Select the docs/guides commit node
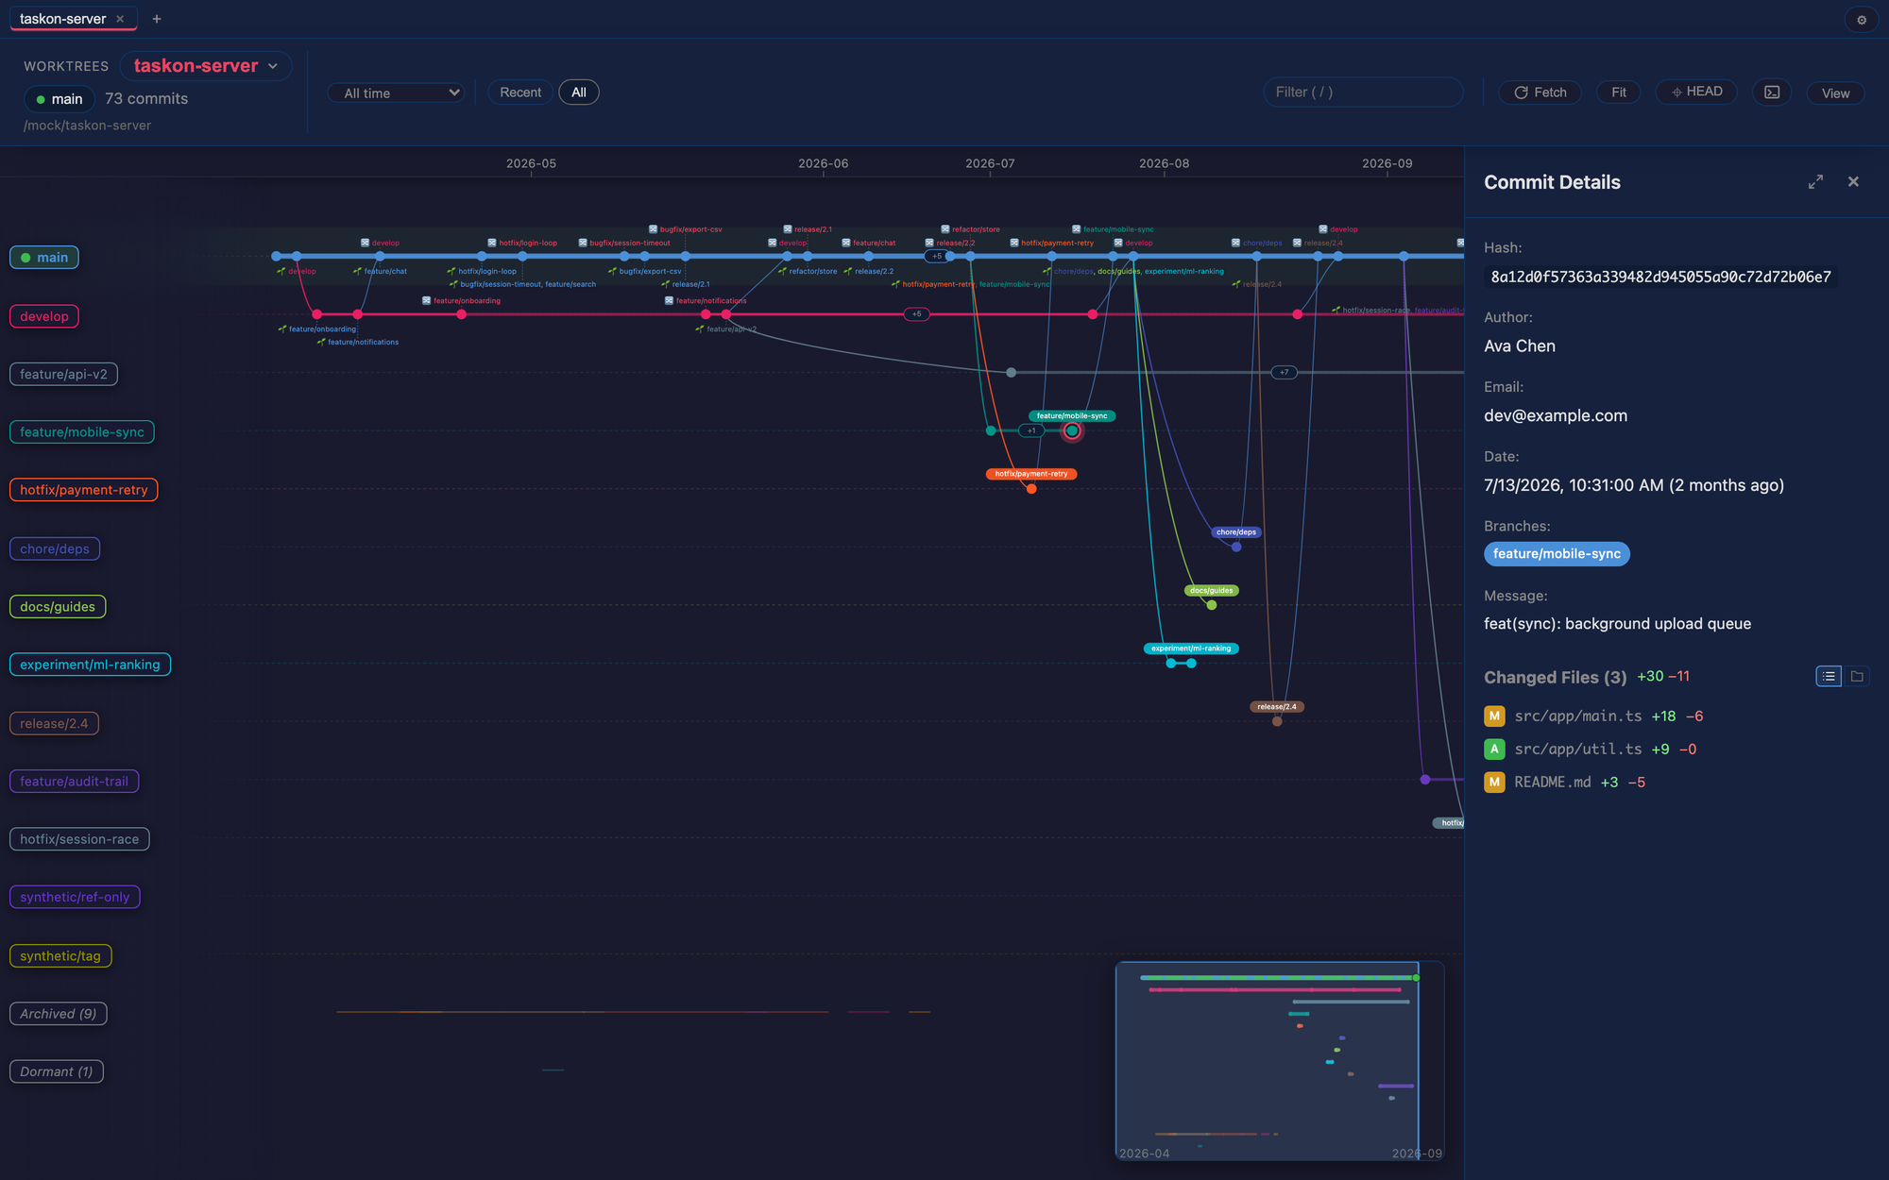This screenshot has width=1889, height=1180. tap(1212, 605)
